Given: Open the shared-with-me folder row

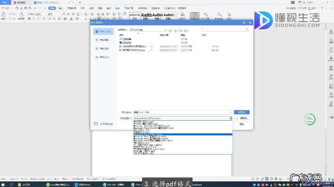Looking at the screenshot, I should [169, 39].
